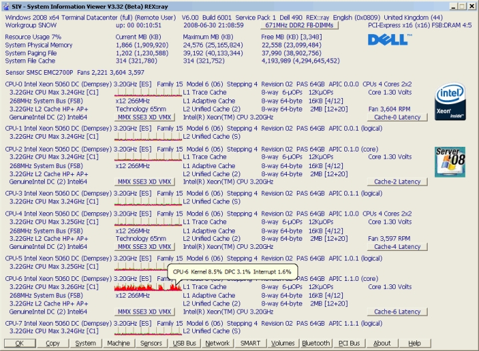Open the System menu button
The image size is (479, 351).
point(85,343)
